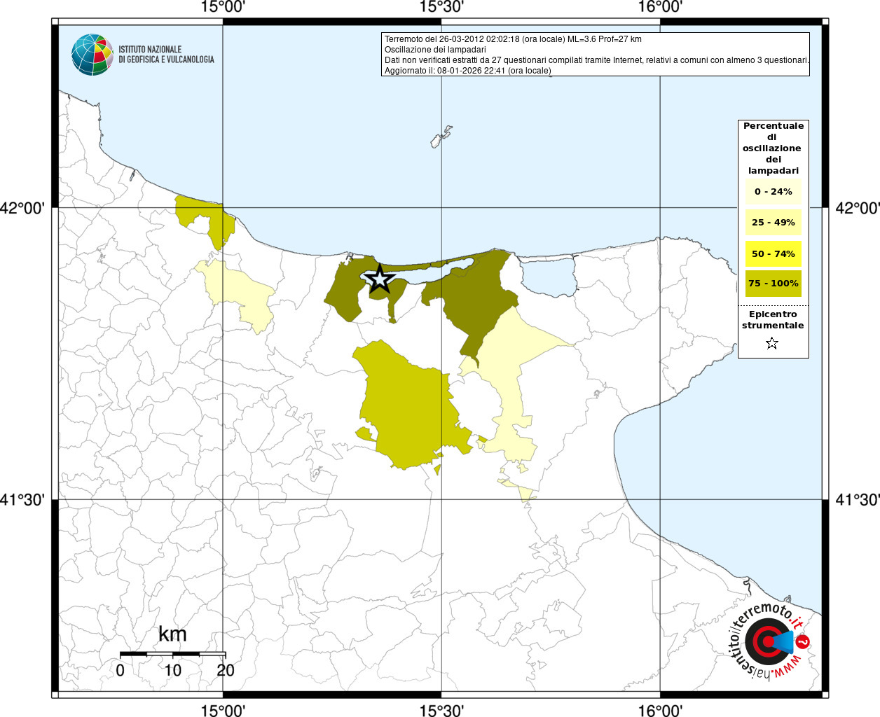Click the epicenter star on the map

[380, 279]
